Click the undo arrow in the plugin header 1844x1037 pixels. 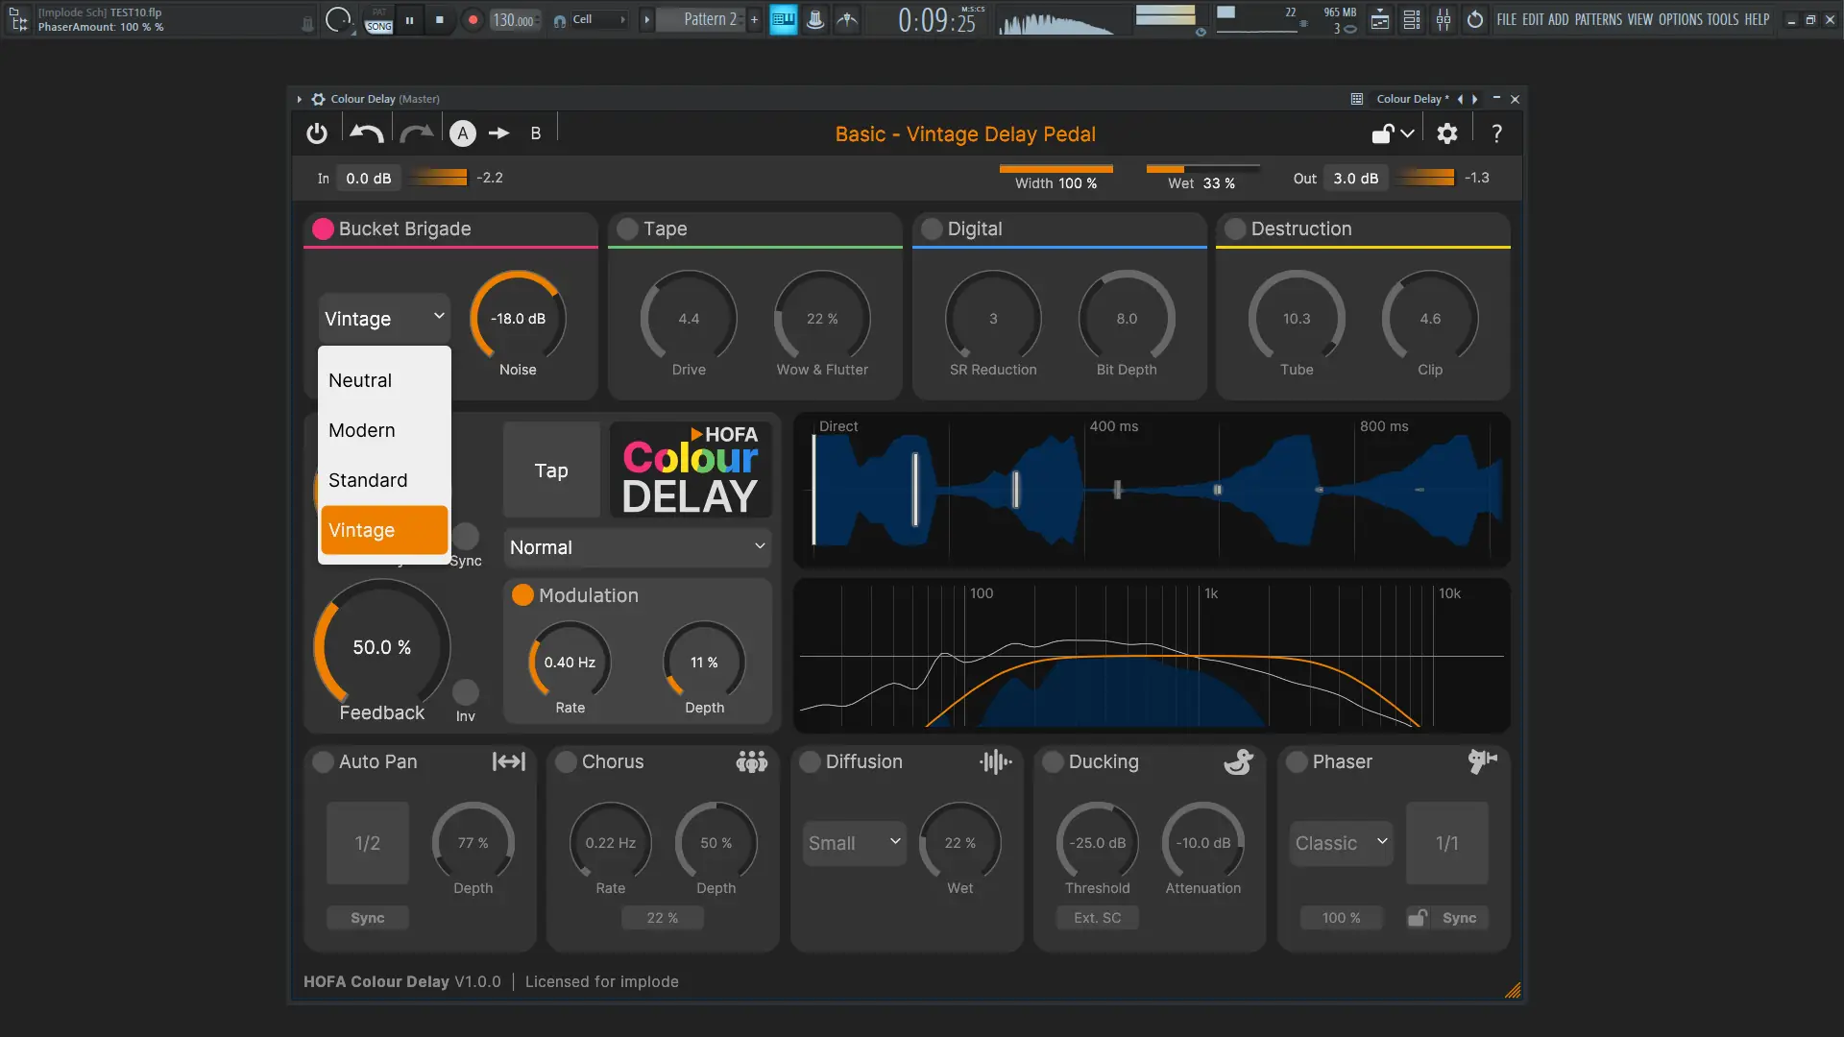tap(365, 132)
